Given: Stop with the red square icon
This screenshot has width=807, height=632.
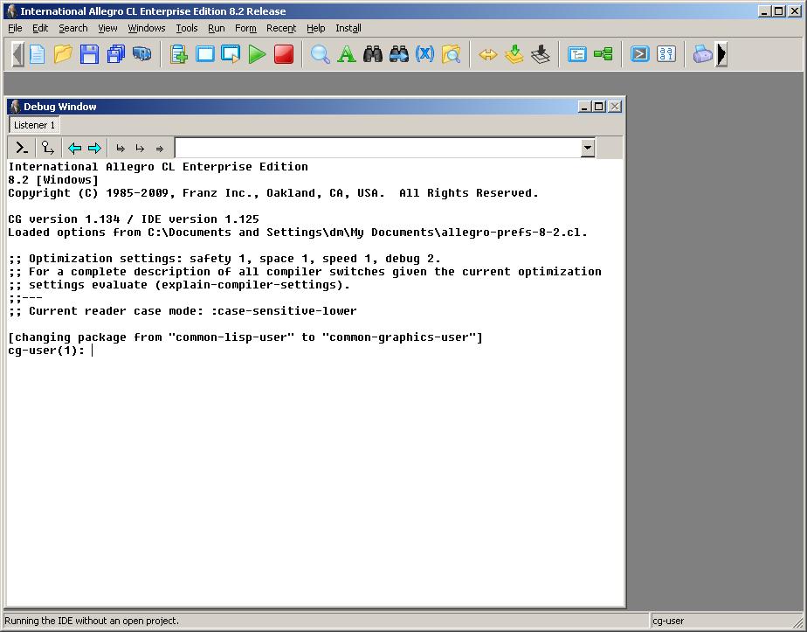Looking at the screenshot, I should [284, 54].
